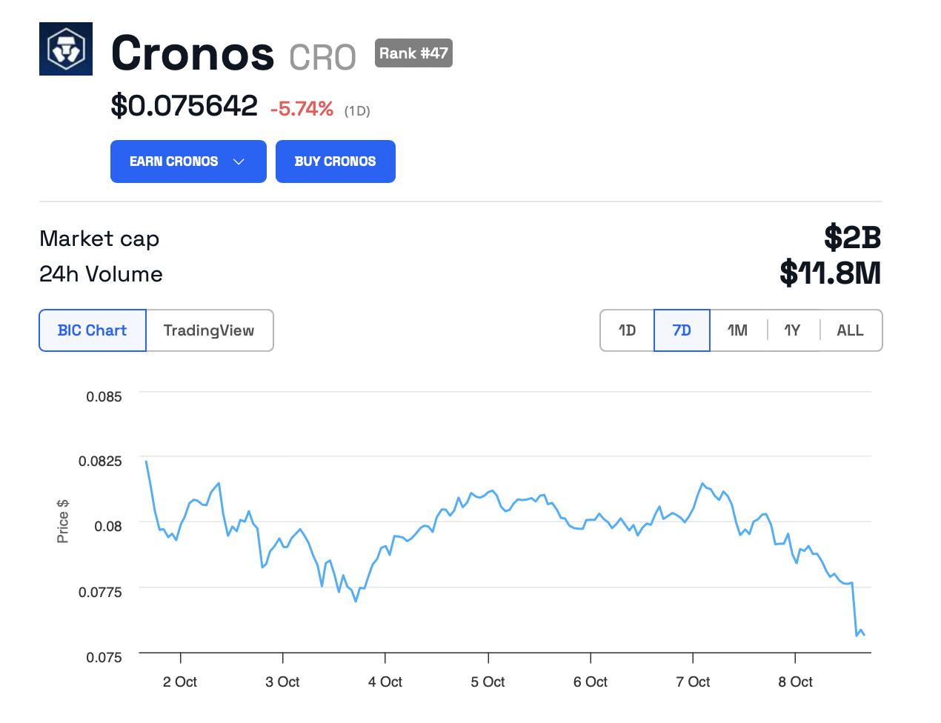Click the $0.075642 current price
This screenshot has width=941, height=723.
[x=184, y=106]
